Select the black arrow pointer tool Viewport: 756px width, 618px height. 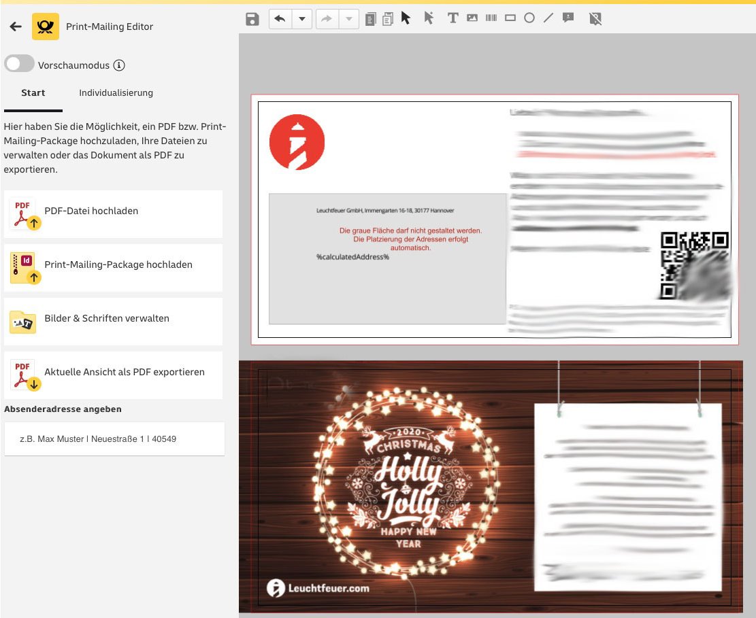[x=406, y=18]
